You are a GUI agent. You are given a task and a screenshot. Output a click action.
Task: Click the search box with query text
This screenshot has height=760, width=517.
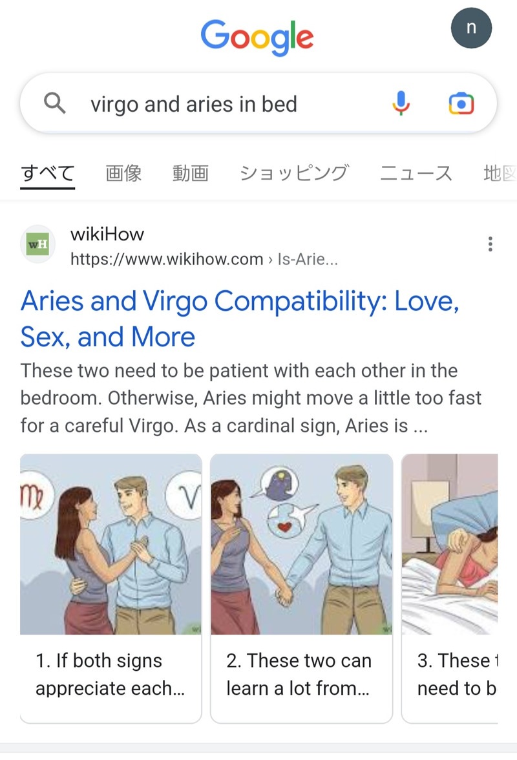[258, 103]
